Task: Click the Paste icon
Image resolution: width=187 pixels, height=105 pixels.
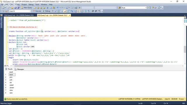Action: click(x=54, y=8)
